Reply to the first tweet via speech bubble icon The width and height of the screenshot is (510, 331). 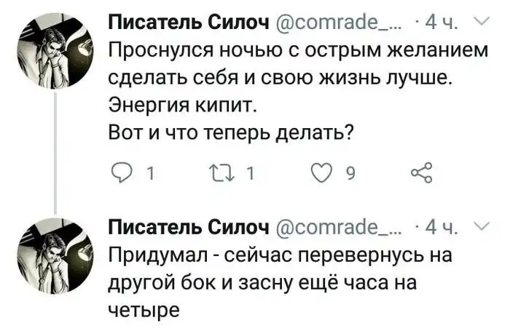click(122, 173)
